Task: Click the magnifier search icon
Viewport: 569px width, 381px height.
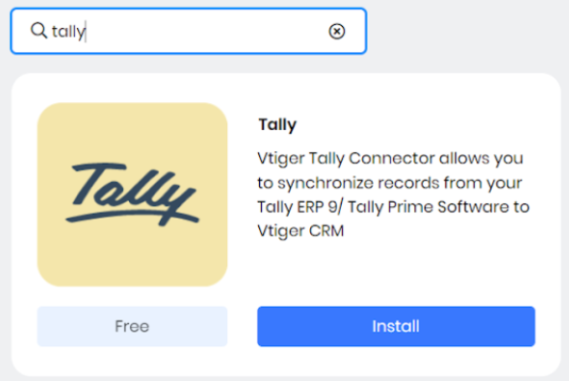Action: [39, 31]
